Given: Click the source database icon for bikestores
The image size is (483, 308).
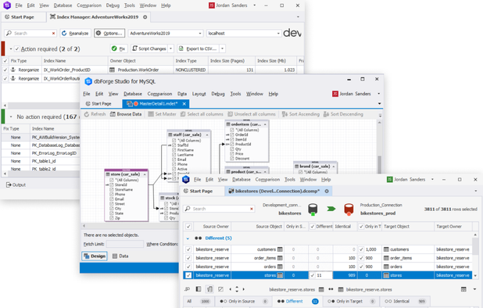Looking at the screenshot, I should tap(313, 210).
